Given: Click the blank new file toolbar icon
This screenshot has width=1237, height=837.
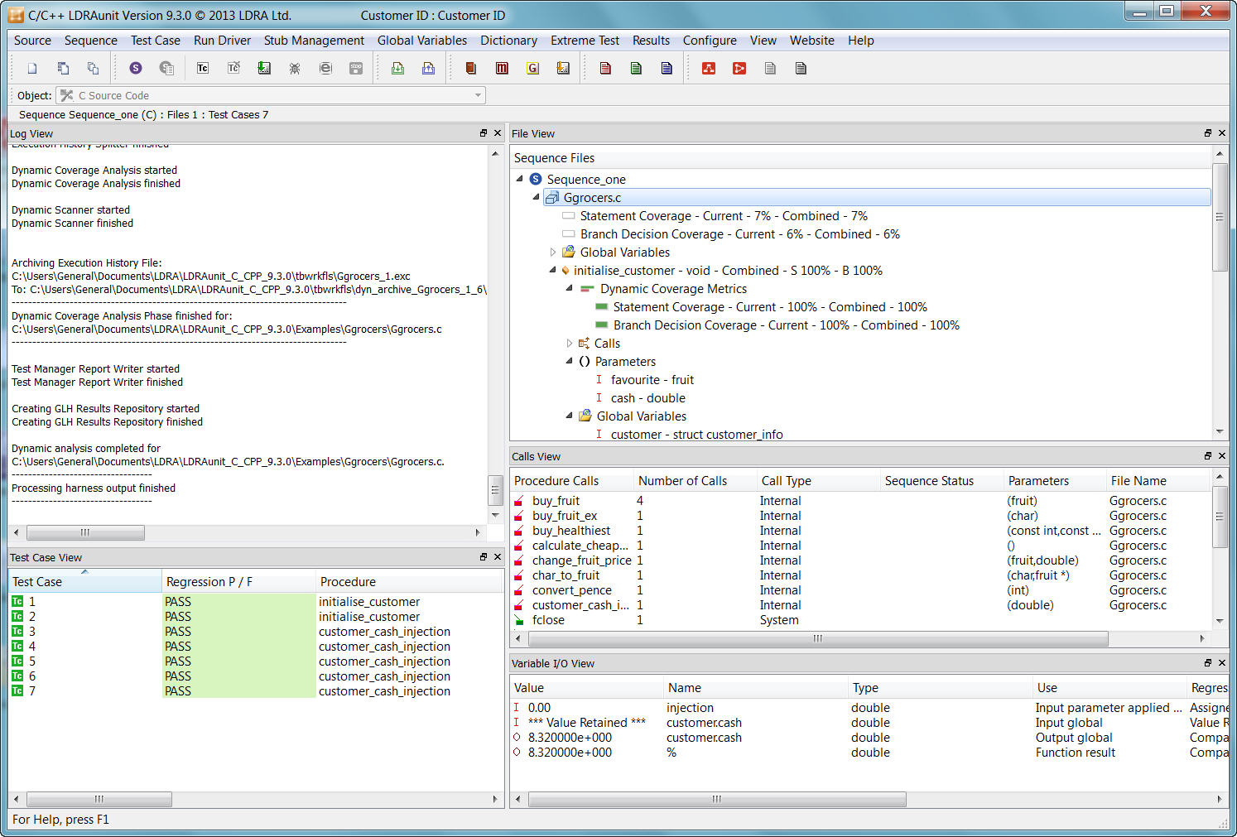Looking at the screenshot, I should (x=32, y=68).
